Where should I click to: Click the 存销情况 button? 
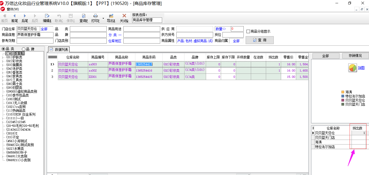coord(355,56)
